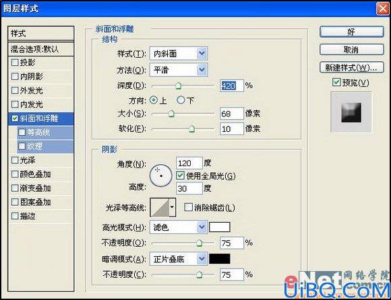Open the black shadow color swatch

(220, 259)
